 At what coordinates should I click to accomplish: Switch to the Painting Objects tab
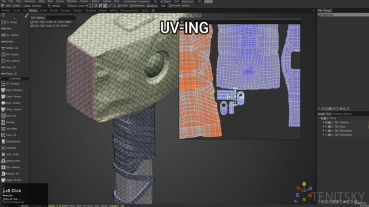coord(342,114)
